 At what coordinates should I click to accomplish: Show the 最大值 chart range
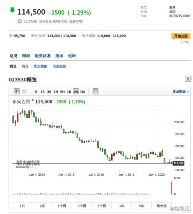(x=161, y=206)
